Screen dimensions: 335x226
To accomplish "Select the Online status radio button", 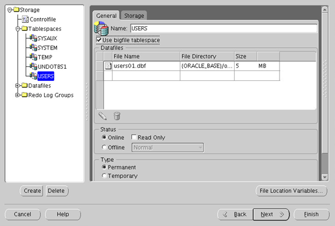I will coord(104,137).
